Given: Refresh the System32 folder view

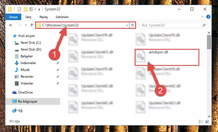Looking at the screenshot, I should (133, 25).
